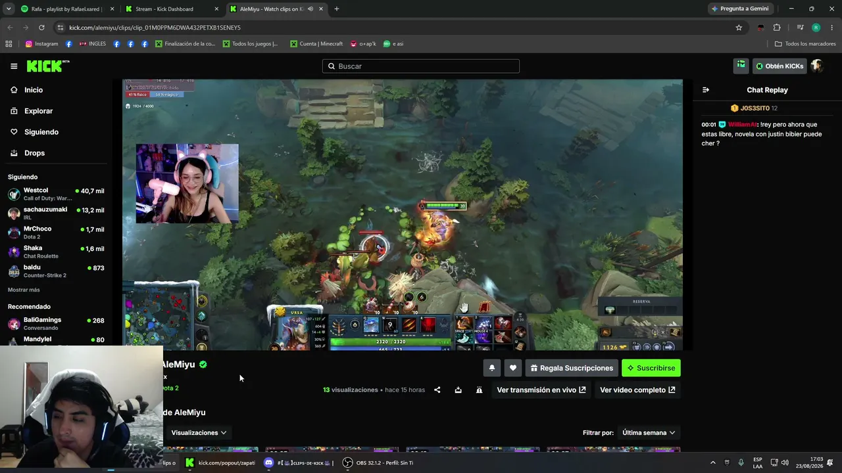
Task: Open OBS 32.1.2 from the taskbar
Action: [378, 462]
